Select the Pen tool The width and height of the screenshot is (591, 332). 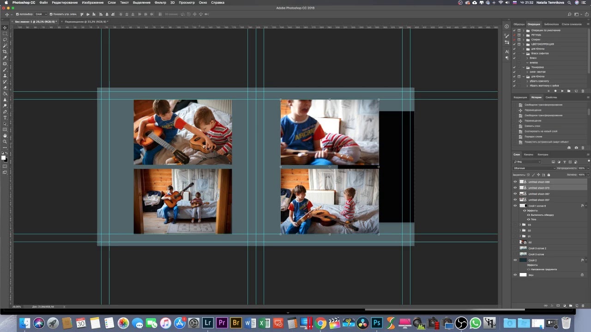[5, 112]
